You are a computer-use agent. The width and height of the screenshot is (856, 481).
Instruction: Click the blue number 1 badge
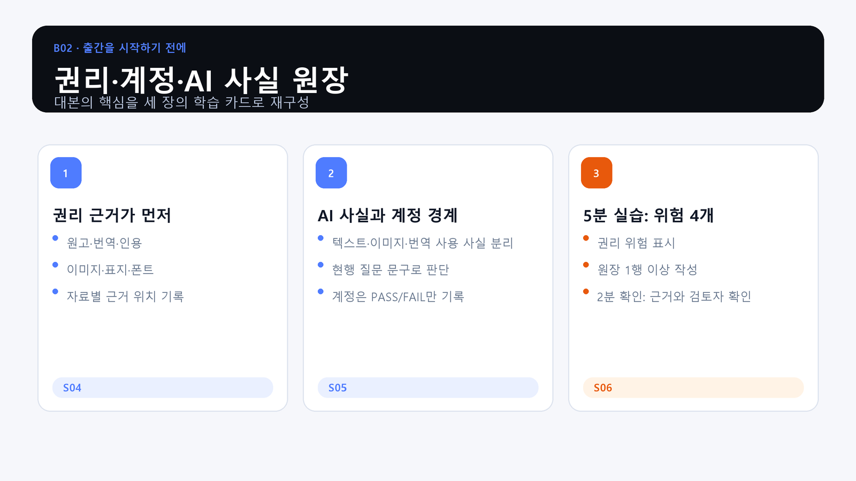point(66,173)
